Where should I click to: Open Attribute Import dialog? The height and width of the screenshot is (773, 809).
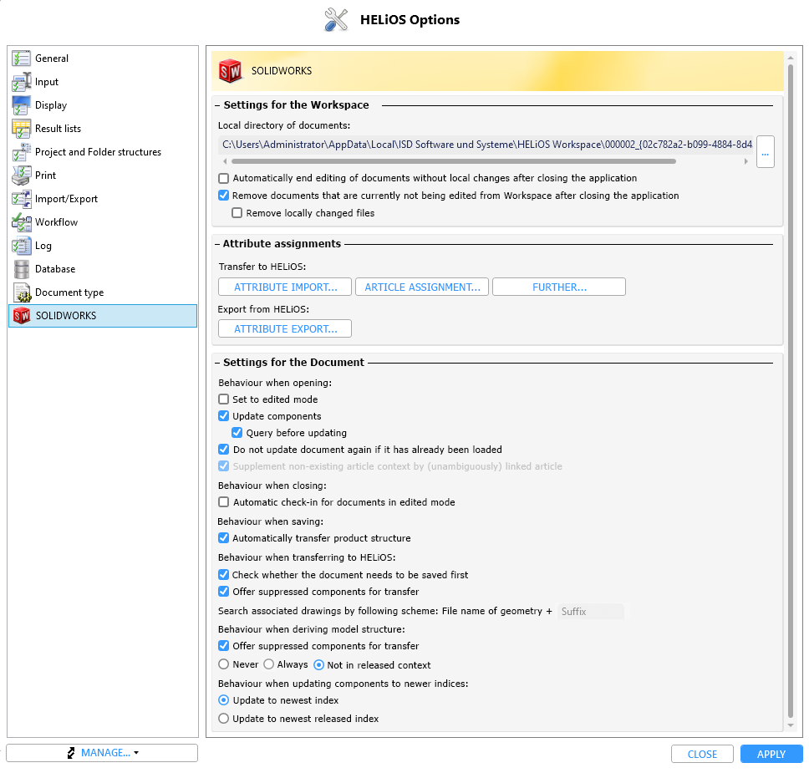coord(285,287)
